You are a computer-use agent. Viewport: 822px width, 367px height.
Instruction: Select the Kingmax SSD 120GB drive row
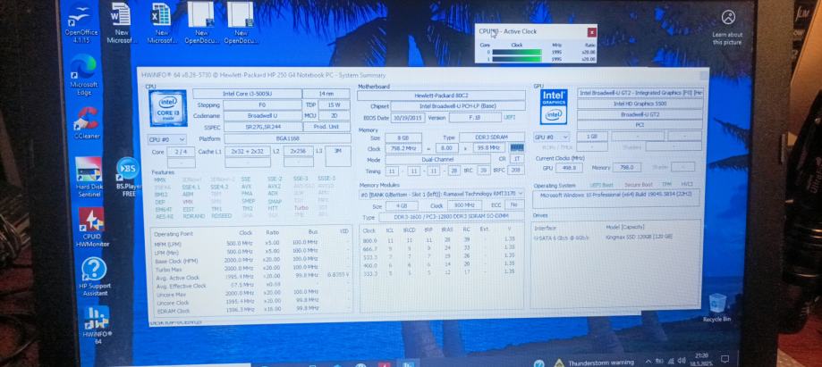click(x=616, y=238)
